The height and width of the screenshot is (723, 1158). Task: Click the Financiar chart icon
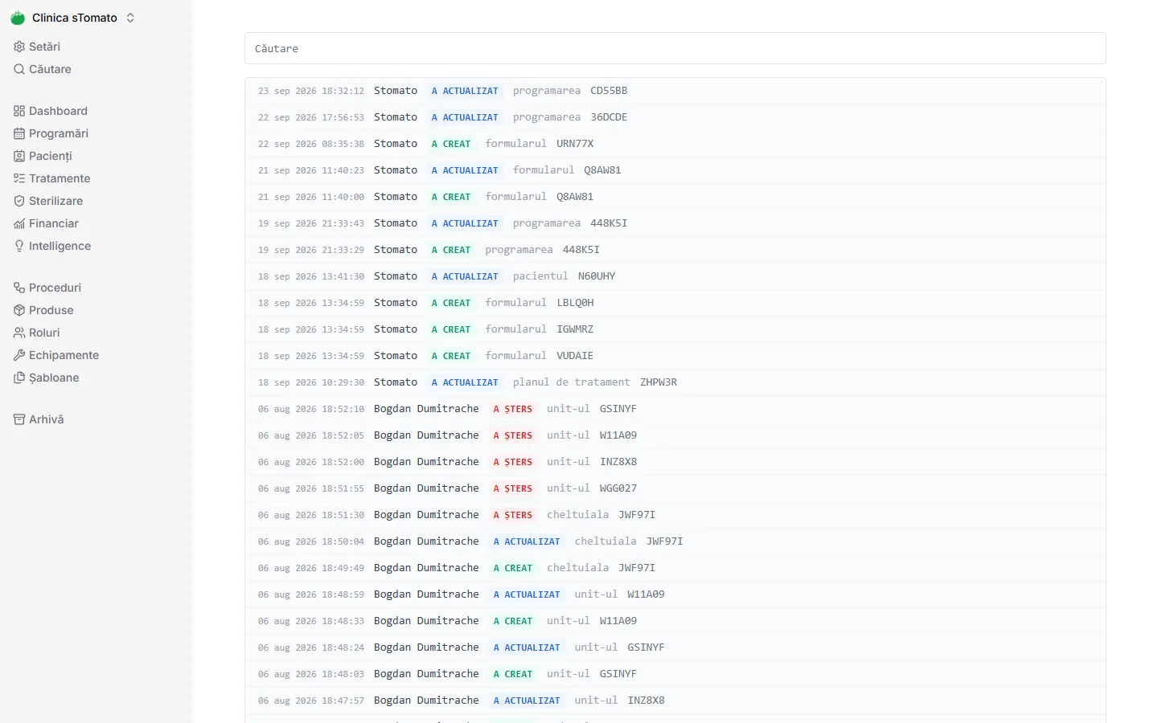[x=19, y=223]
